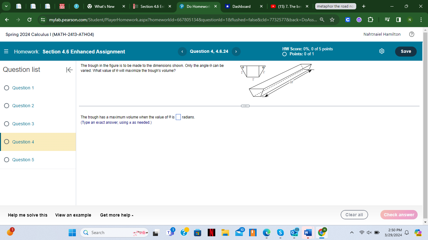This screenshot has width=428, height=240.
Task: Open the settings gear in homework header
Action: pos(382,51)
